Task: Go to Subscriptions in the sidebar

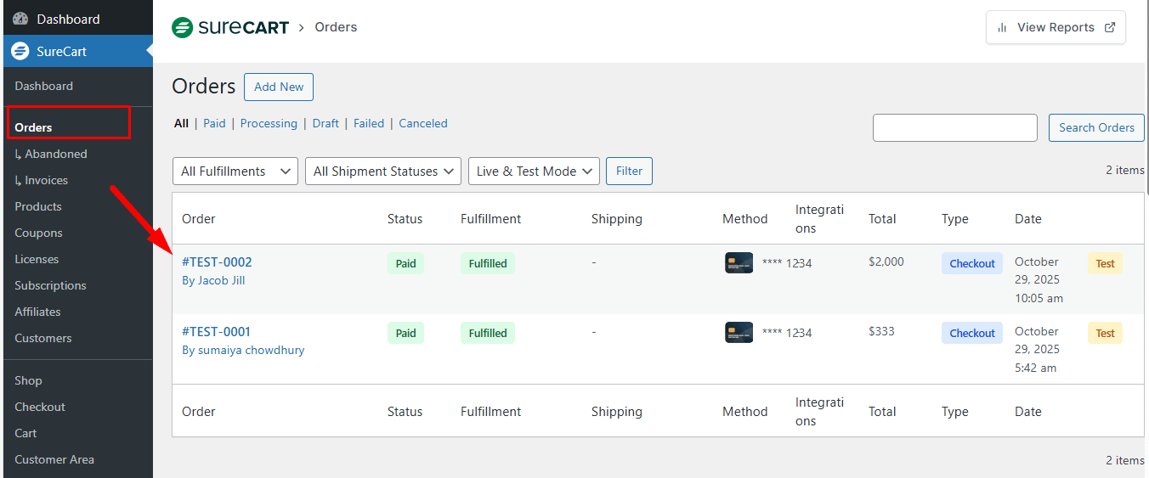Action: coord(50,285)
